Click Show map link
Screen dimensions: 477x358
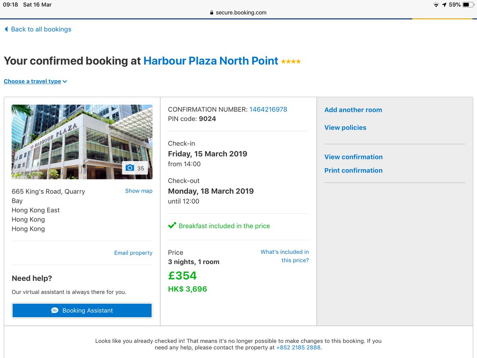pos(138,191)
